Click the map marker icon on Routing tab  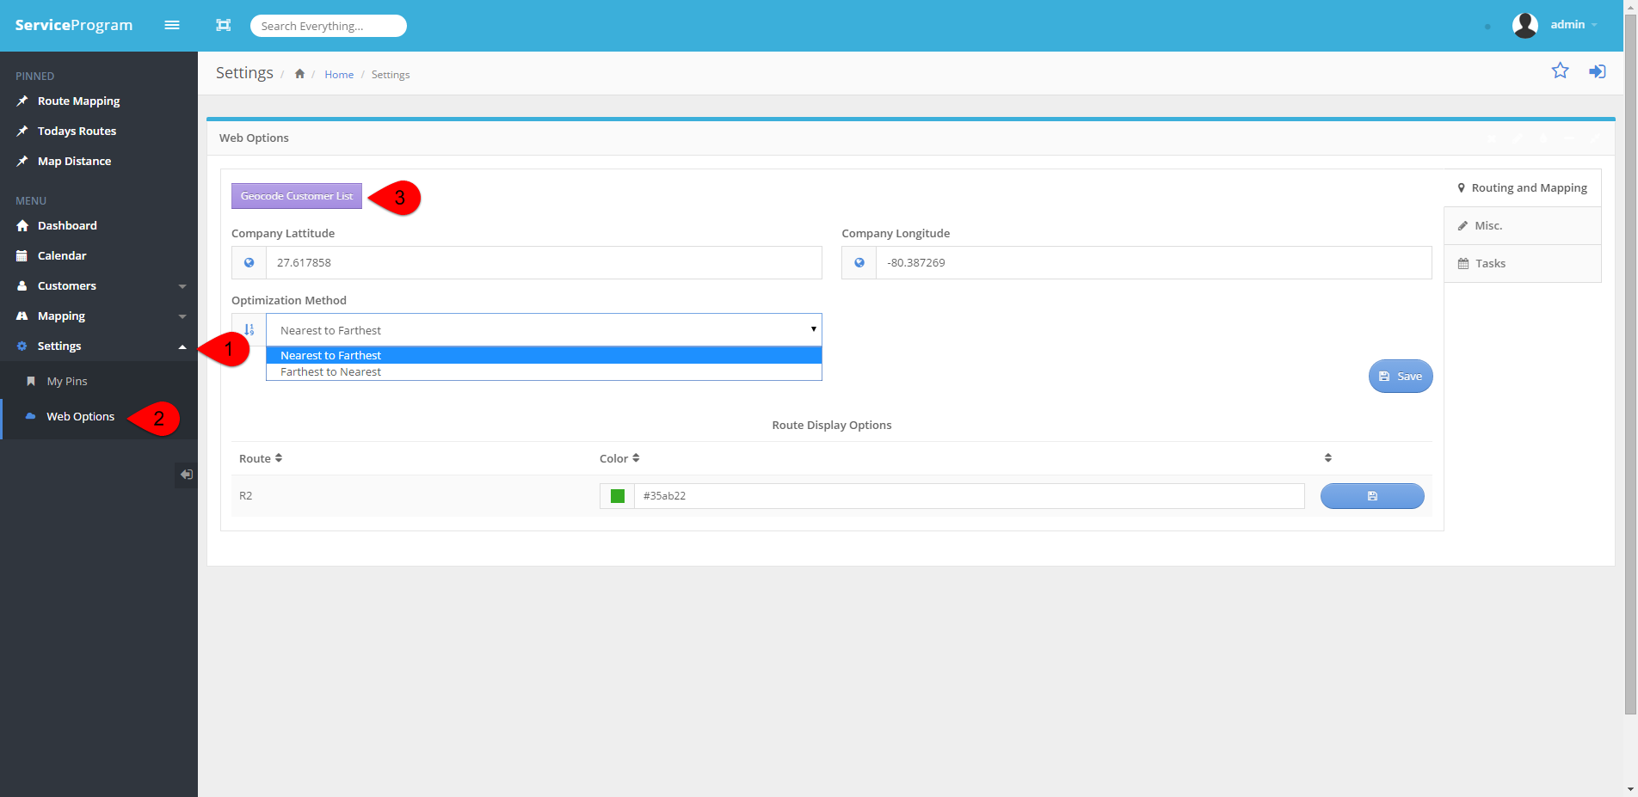pos(1461,187)
